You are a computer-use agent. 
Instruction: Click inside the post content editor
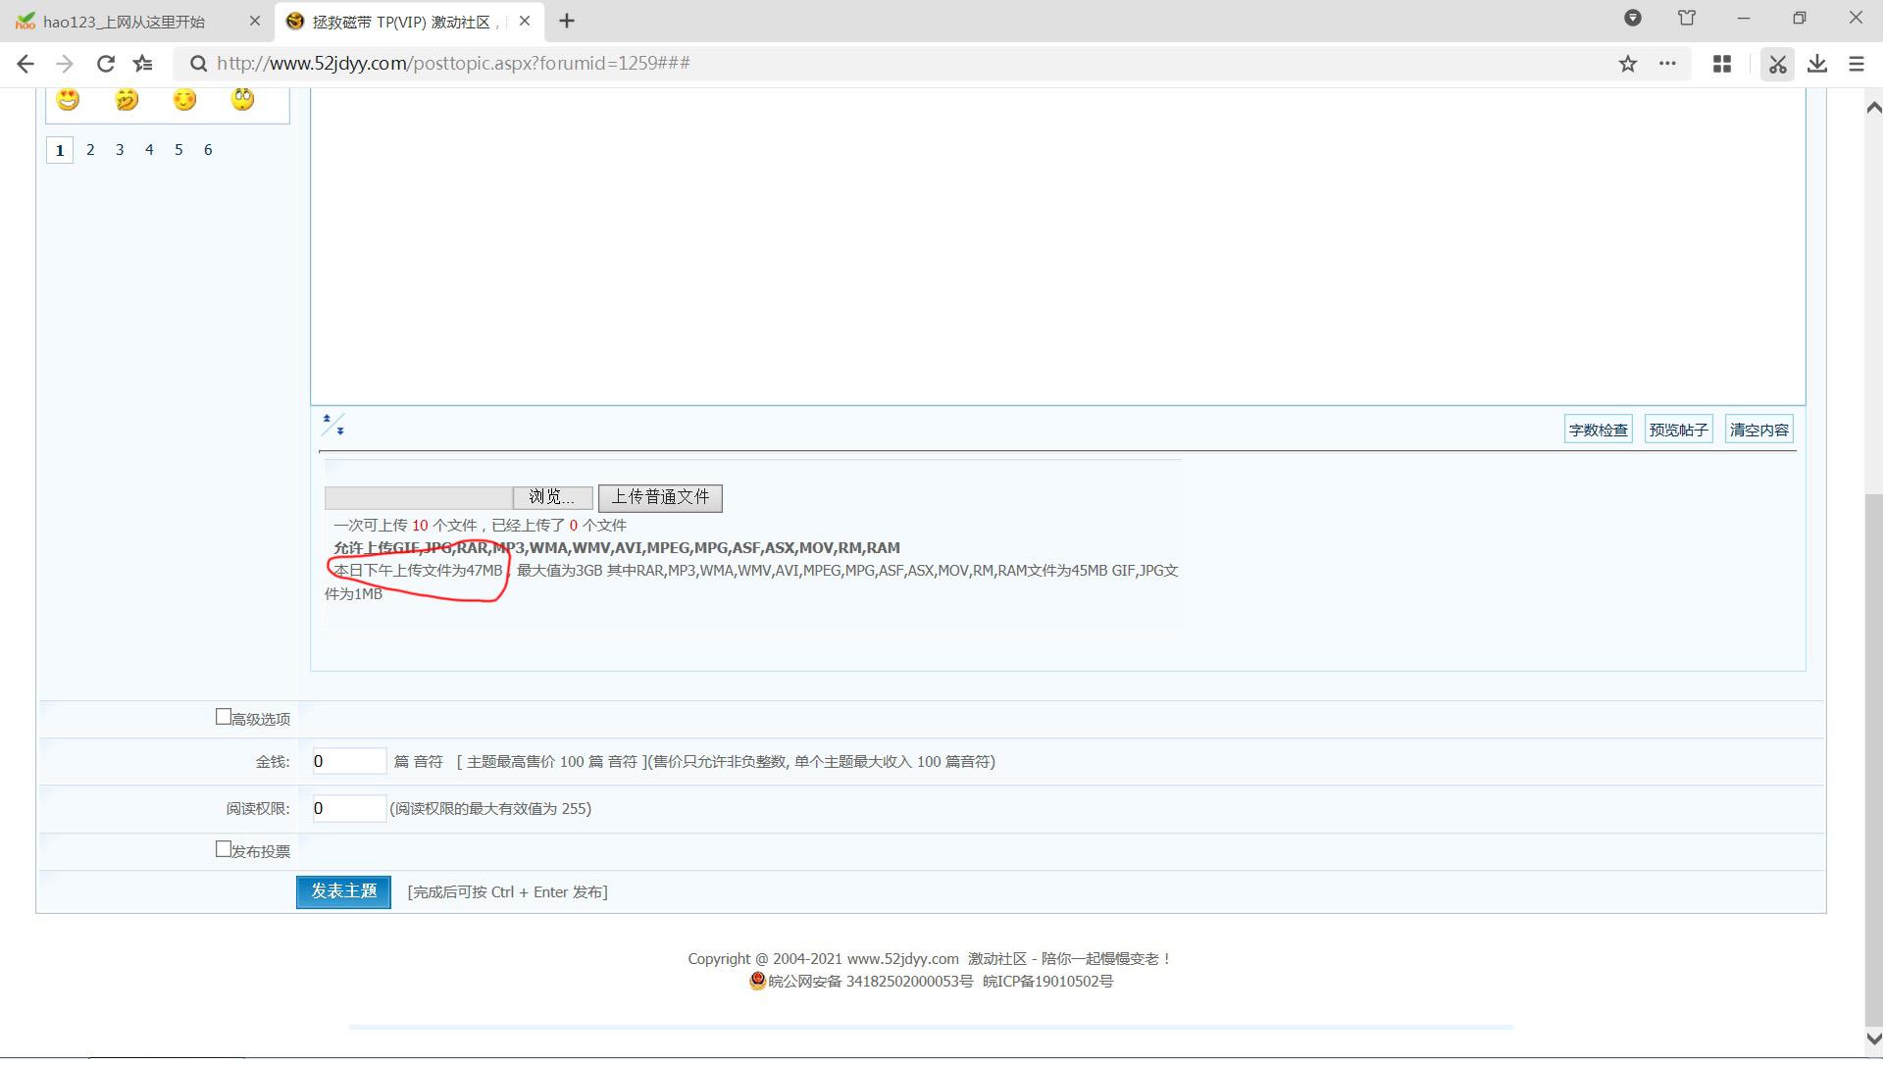click(1058, 245)
